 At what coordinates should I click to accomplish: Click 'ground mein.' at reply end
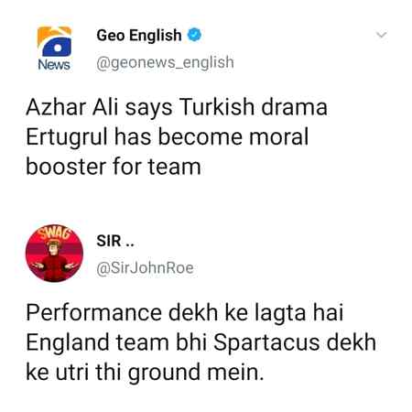[x=196, y=373]
